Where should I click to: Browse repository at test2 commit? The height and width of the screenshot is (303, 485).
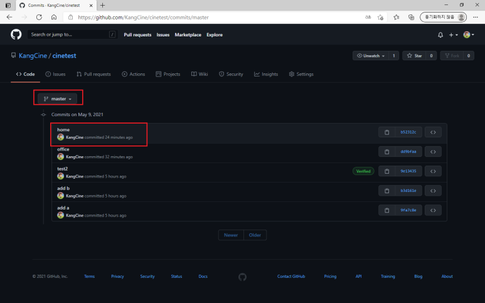coord(433,171)
